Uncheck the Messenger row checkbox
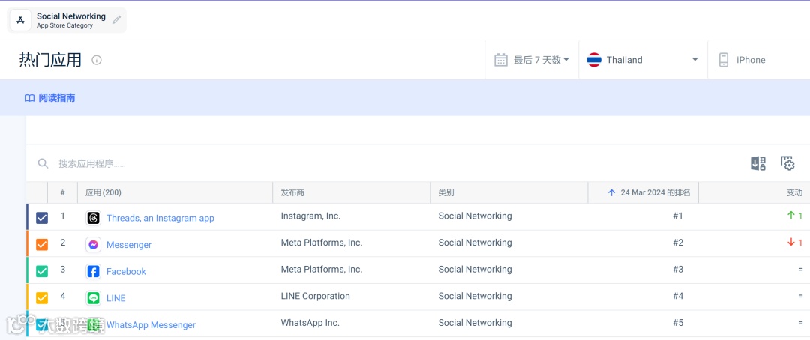Screen dimensions: 810x340 click(x=42, y=245)
